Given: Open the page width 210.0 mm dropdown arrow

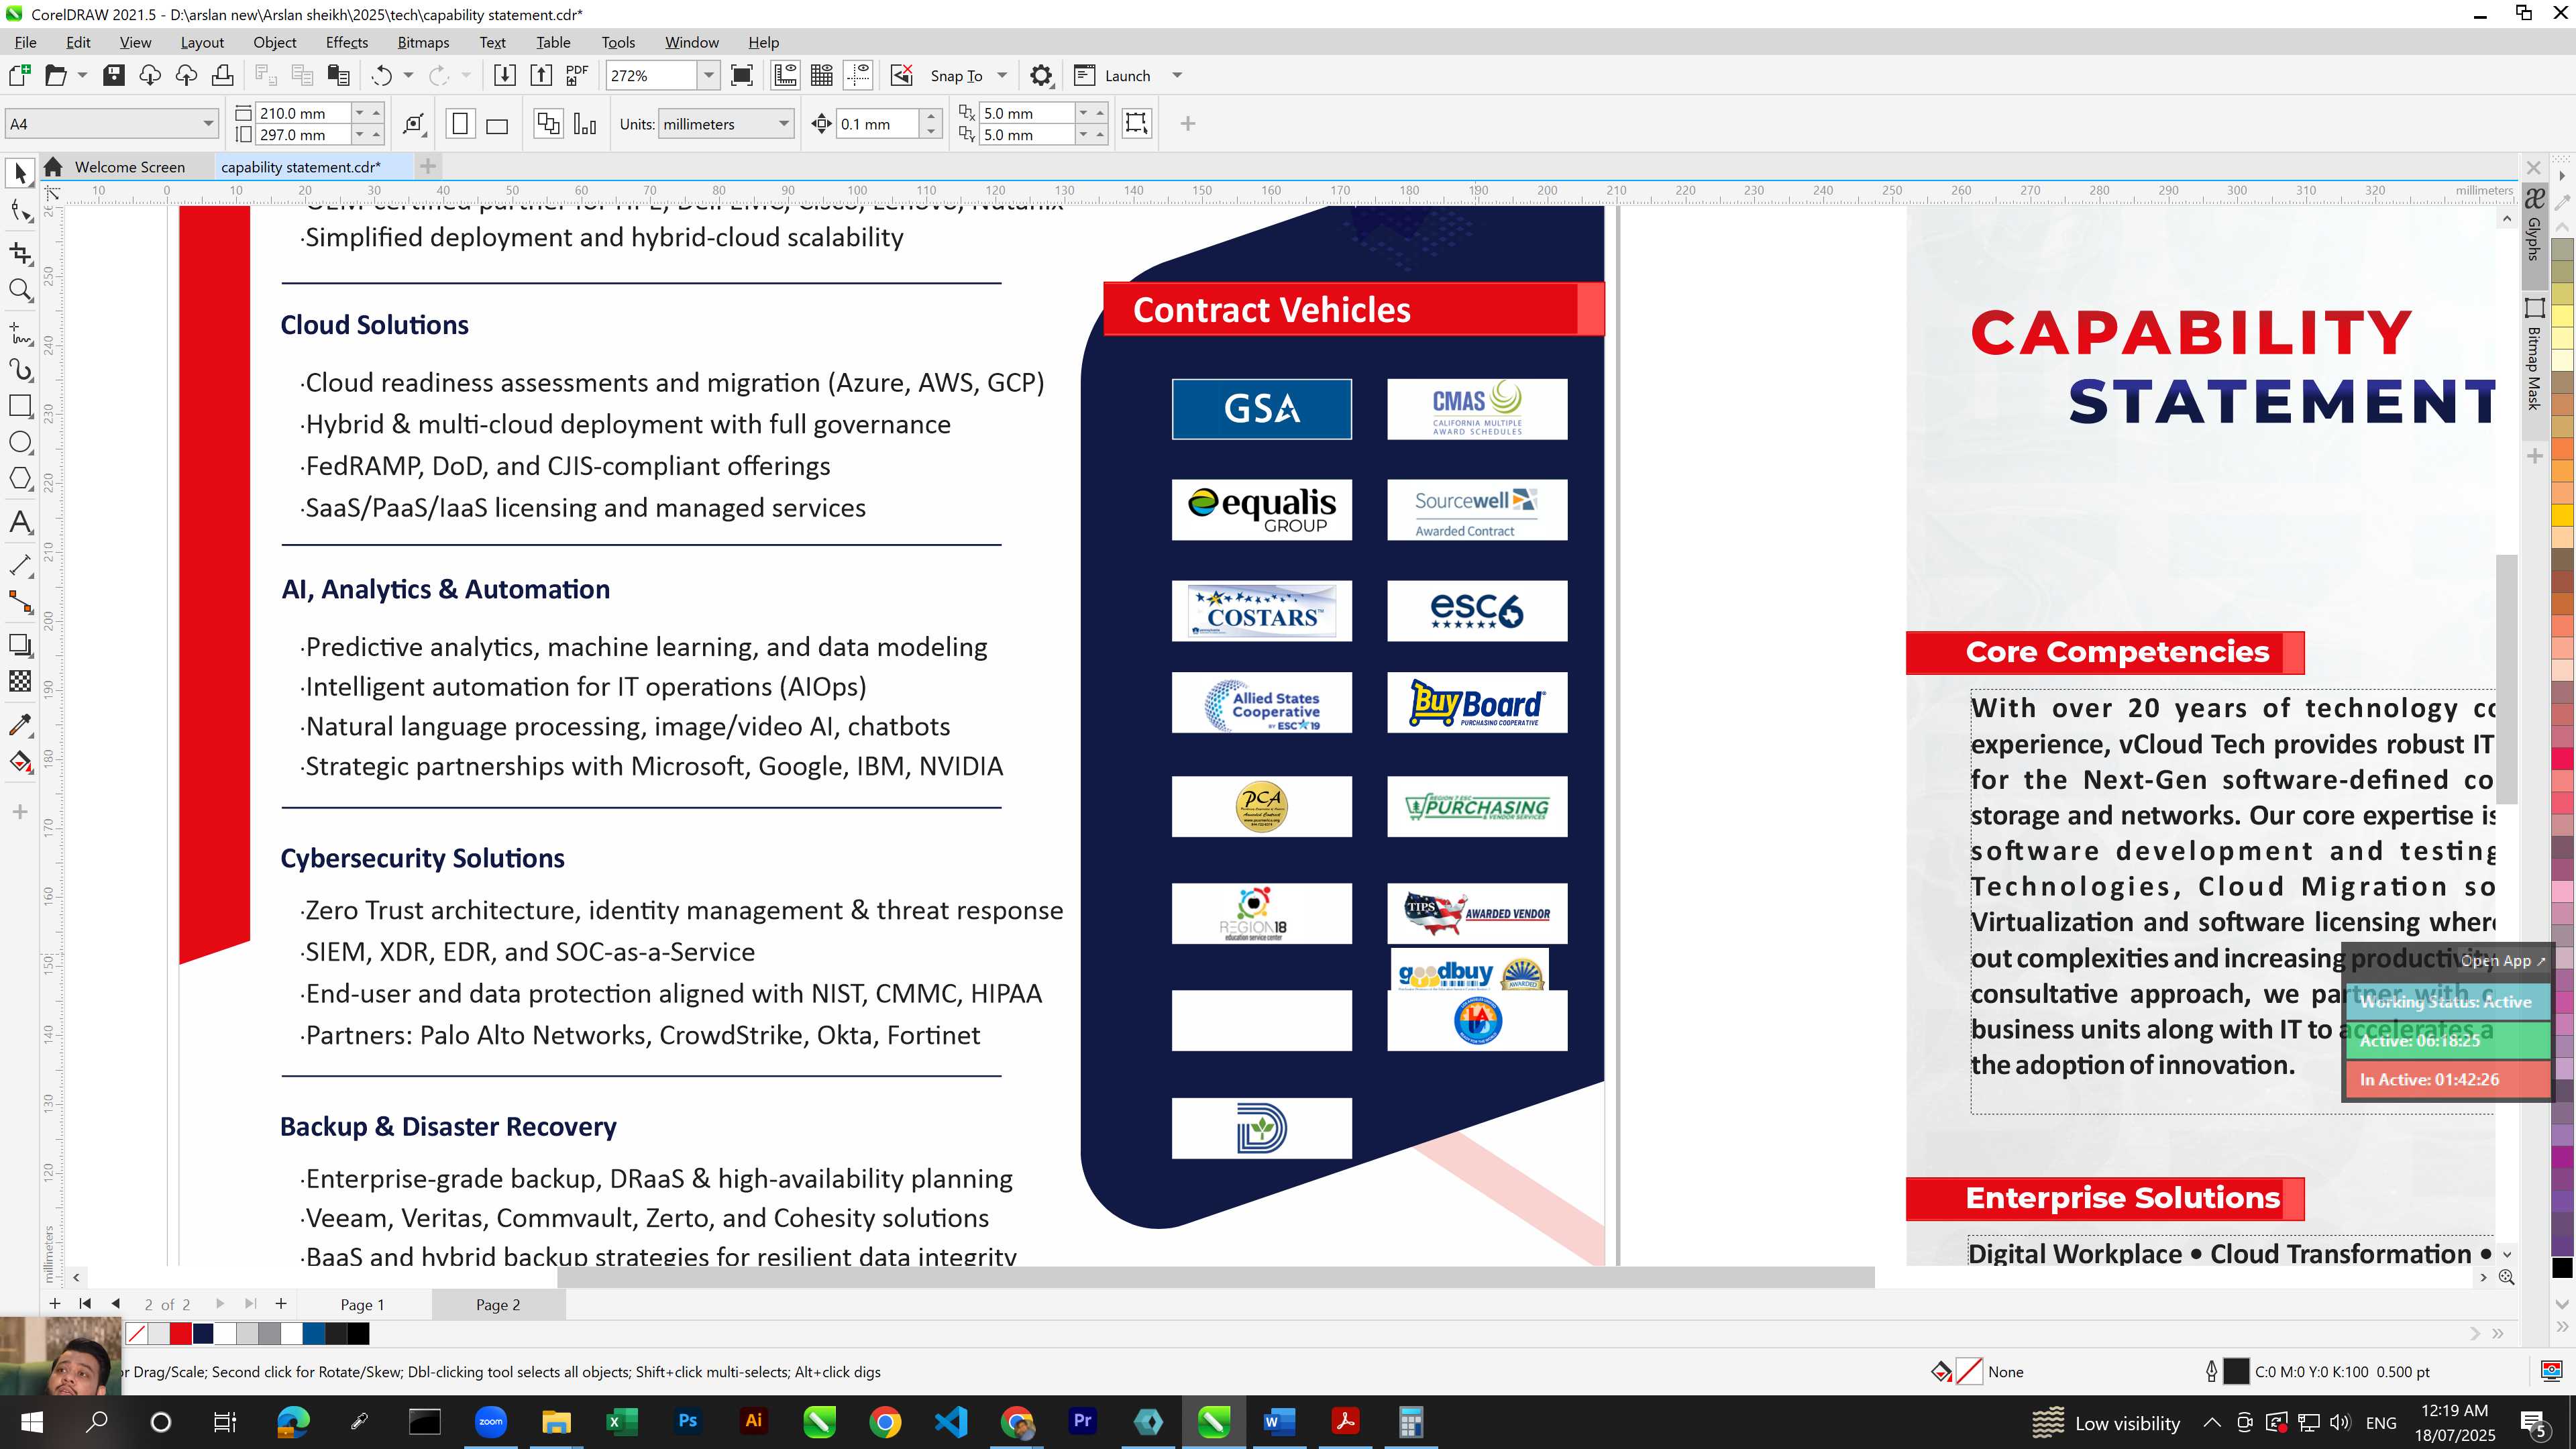Looking at the screenshot, I should 360,113.
